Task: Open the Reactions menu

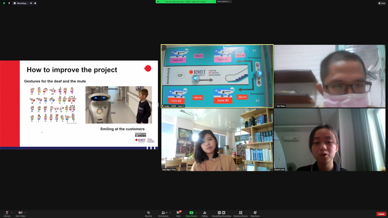Action: pos(255,213)
